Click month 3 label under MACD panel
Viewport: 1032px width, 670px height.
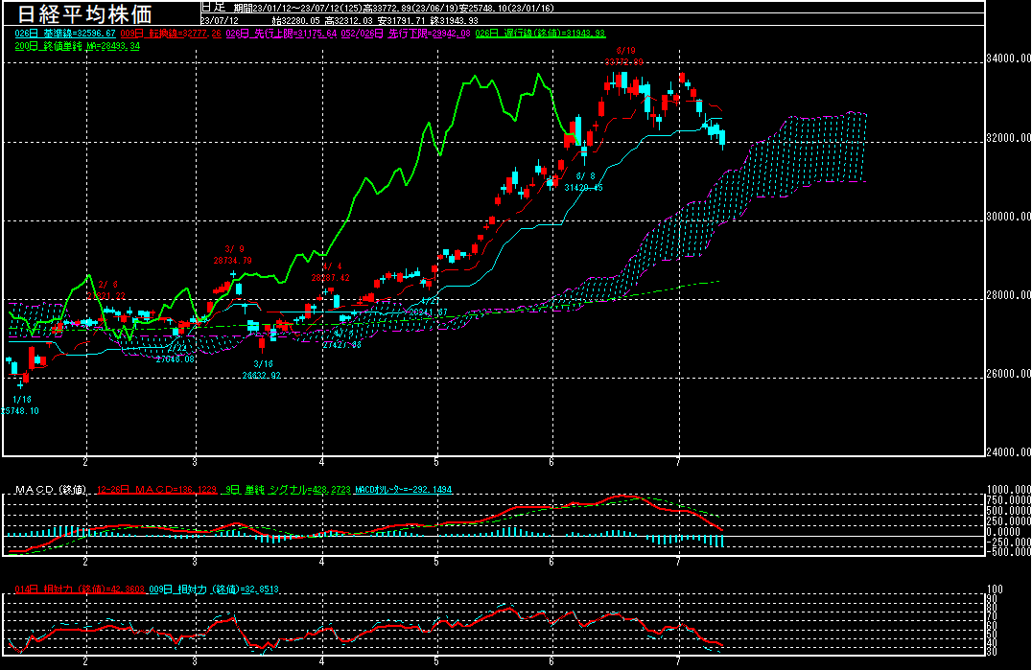(x=195, y=562)
